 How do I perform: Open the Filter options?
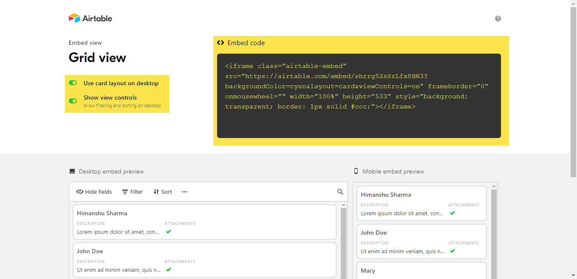point(133,192)
